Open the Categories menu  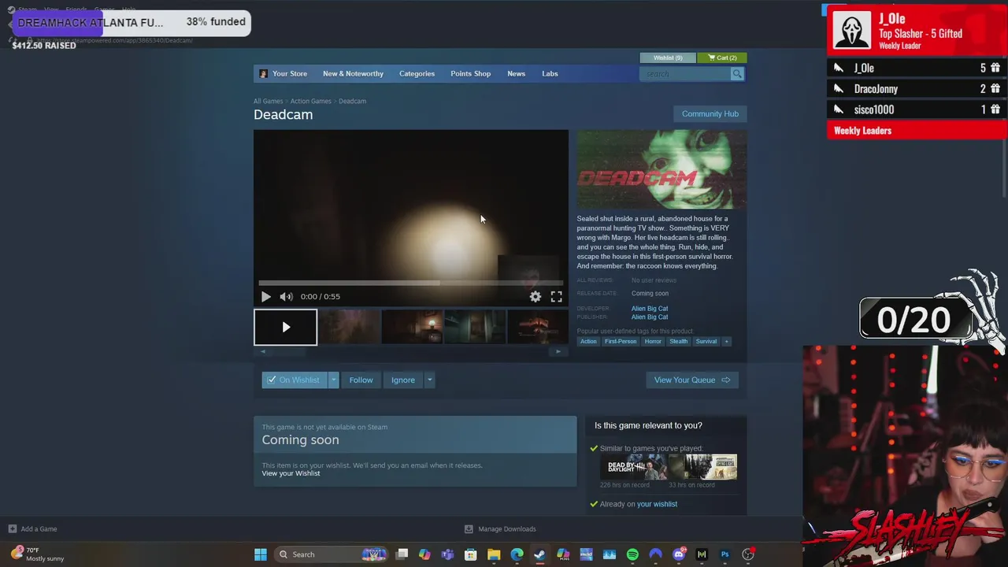point(417,74)
